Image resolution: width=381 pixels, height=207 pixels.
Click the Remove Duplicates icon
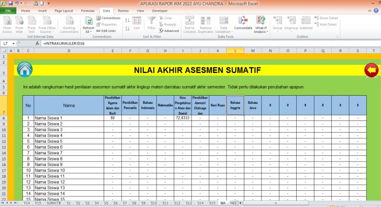pos(206,24)
